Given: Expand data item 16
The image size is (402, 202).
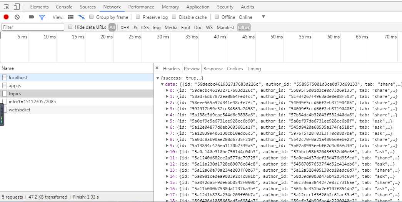Looking at the screenshot, I should [167, 189].
